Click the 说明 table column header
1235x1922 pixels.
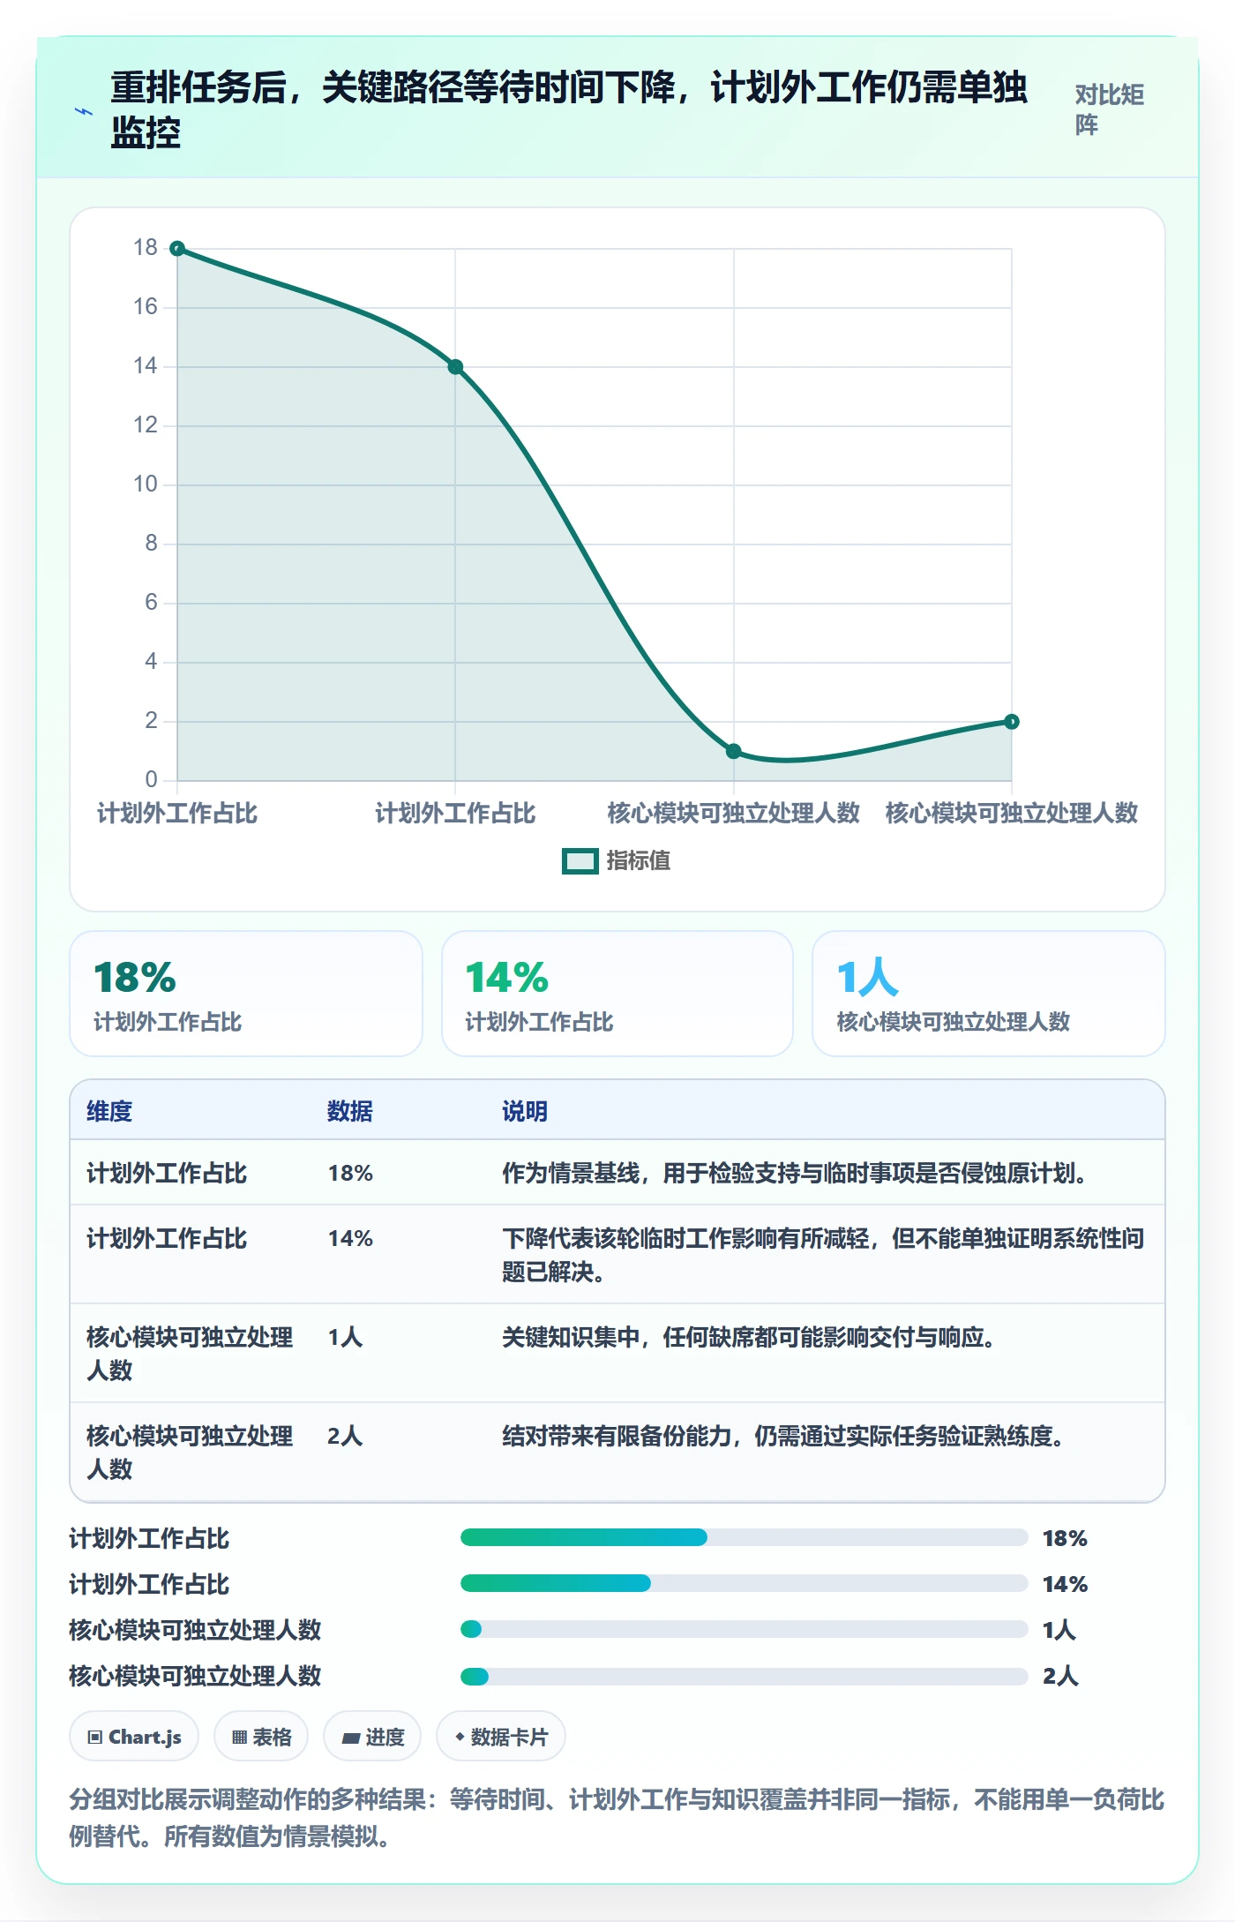(525, 1111)
